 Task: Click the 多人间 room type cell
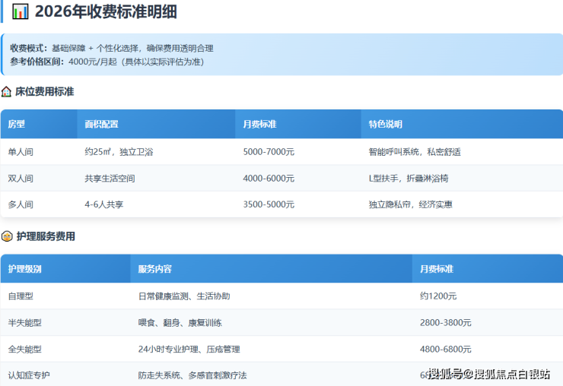point(21,204)
